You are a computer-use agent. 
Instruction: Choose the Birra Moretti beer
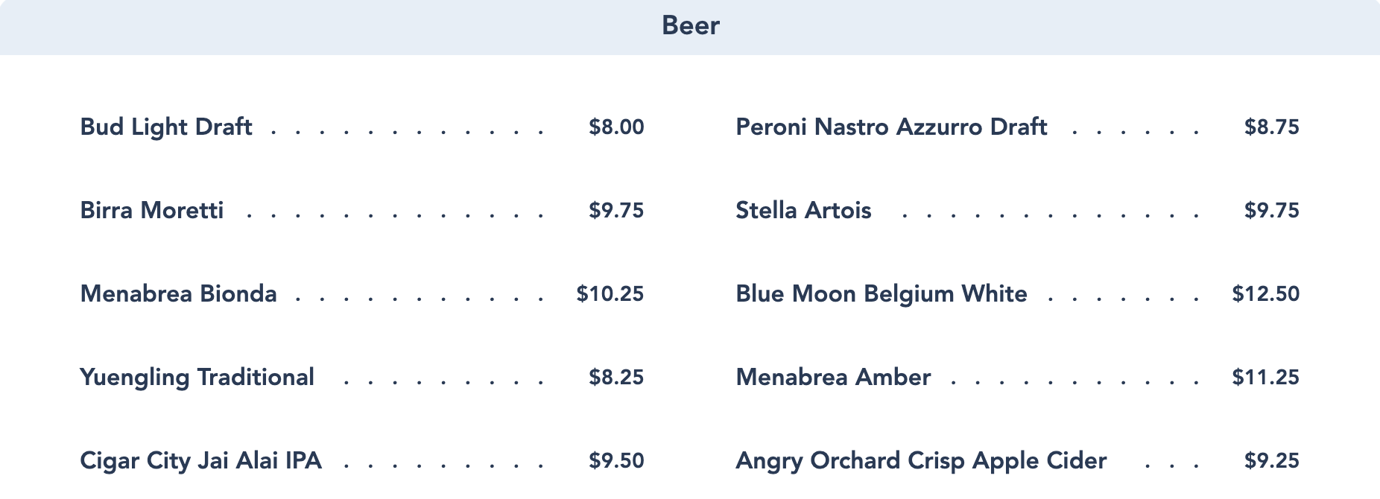pos(152,211)
